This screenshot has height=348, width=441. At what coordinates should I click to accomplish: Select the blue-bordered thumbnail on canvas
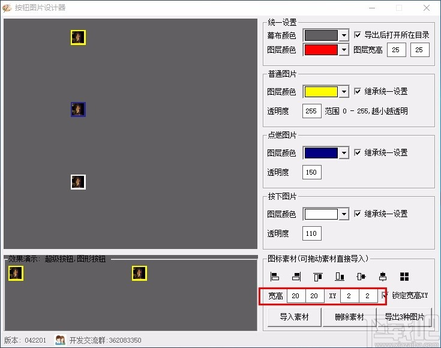(78, 109)
